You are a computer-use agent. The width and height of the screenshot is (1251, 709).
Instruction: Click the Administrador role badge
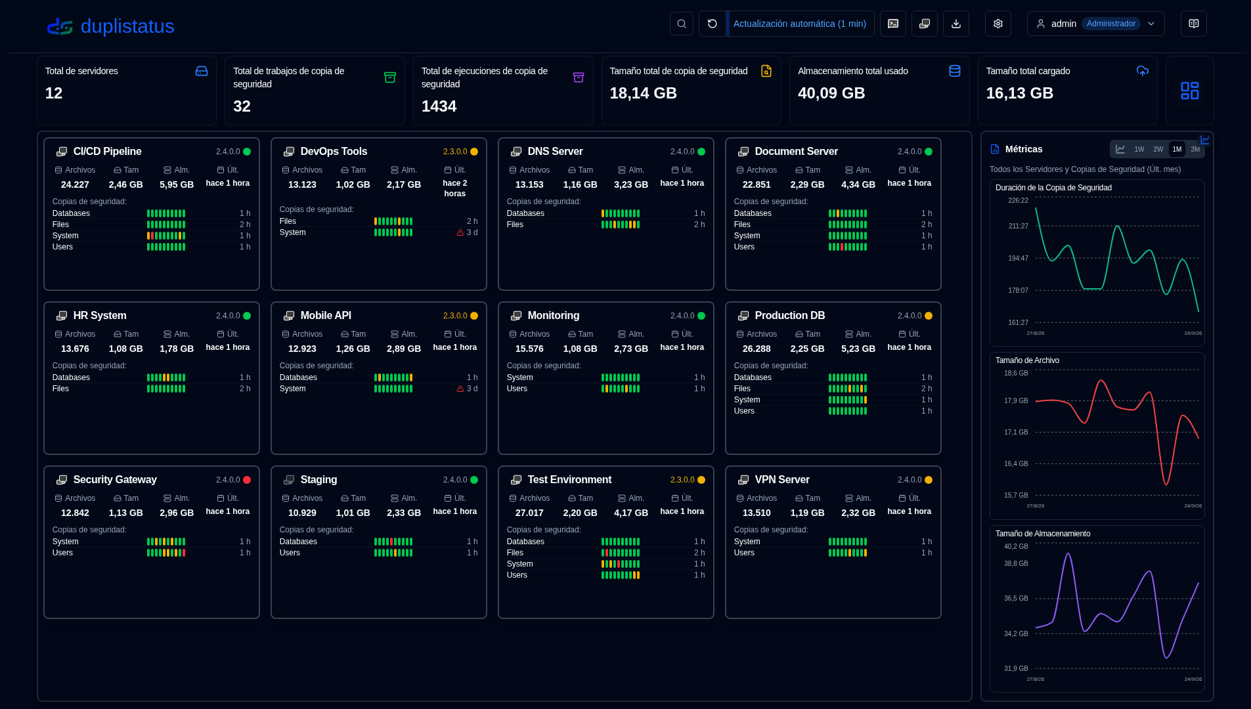1111,24
